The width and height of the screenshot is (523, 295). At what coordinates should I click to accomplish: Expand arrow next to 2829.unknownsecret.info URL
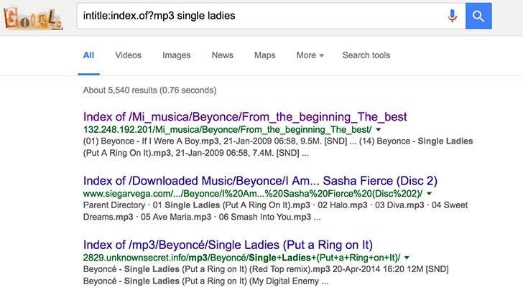click(x=407, y=258)
